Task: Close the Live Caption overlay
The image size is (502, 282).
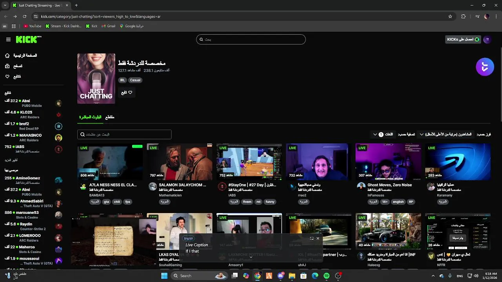Action: click(x=318, y=238)
